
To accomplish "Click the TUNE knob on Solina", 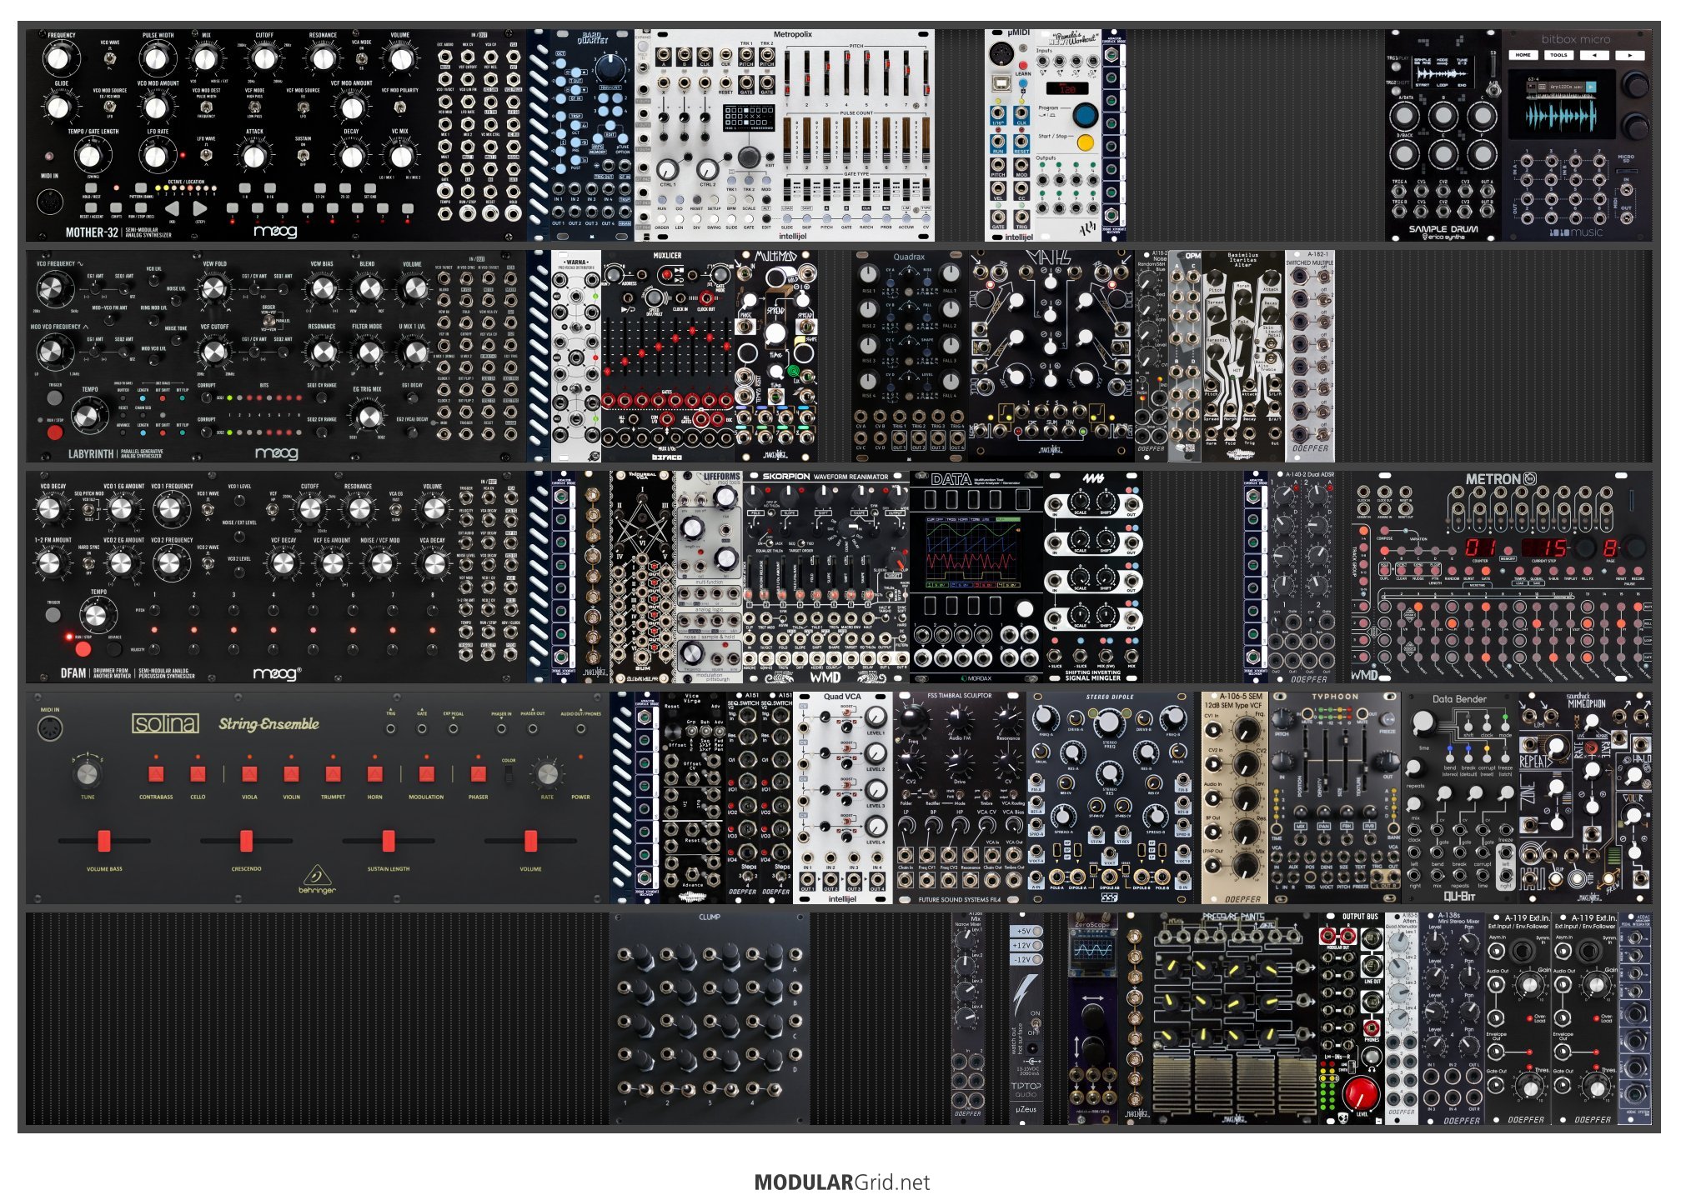I will 87,775.
